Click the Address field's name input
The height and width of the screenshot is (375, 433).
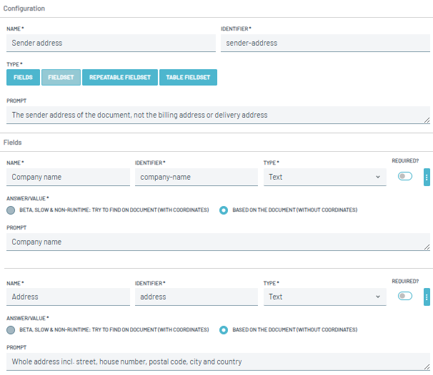(x=68, y=297)
